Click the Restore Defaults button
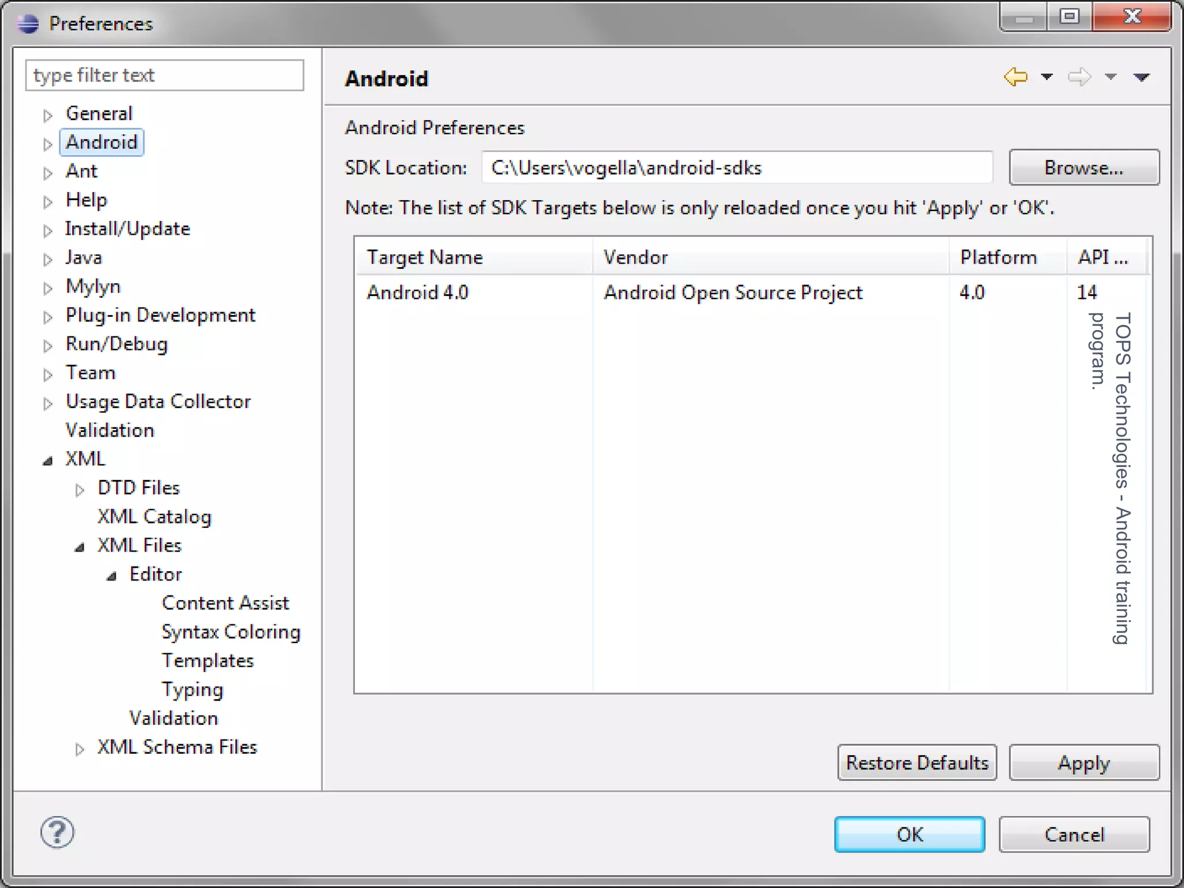 917,763
